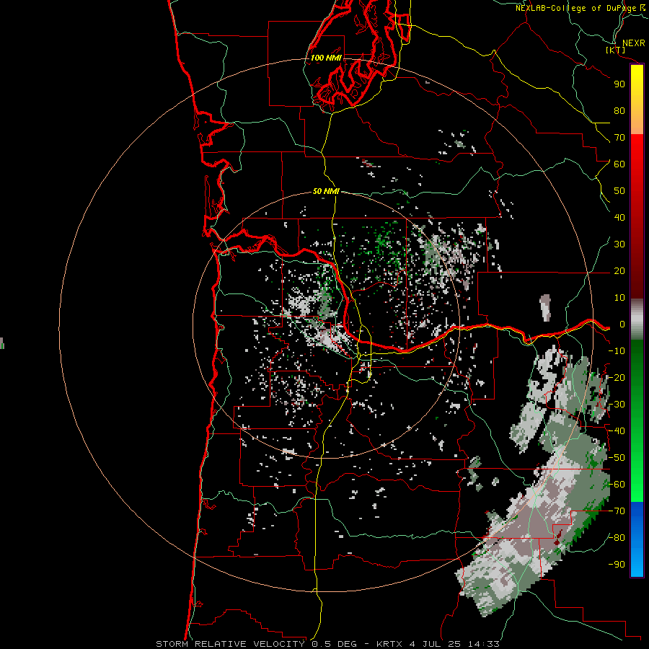Click the 80 value on the velocity scale
The image size is (649, 649).
619,111
